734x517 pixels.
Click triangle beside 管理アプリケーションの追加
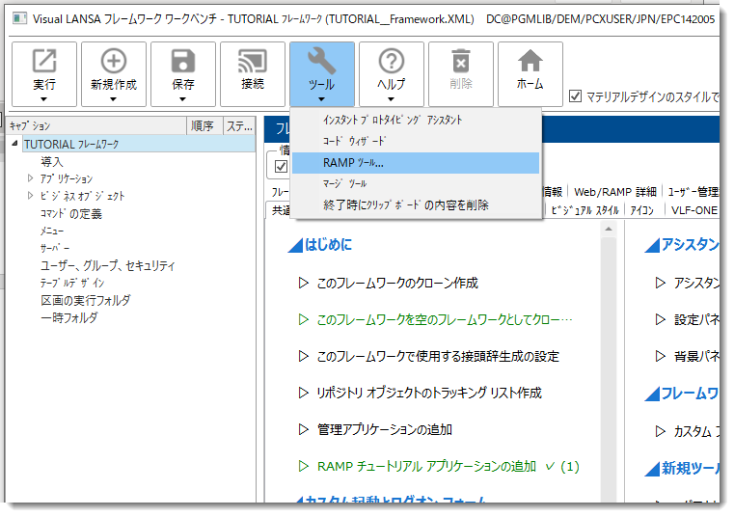coord(303,429)
